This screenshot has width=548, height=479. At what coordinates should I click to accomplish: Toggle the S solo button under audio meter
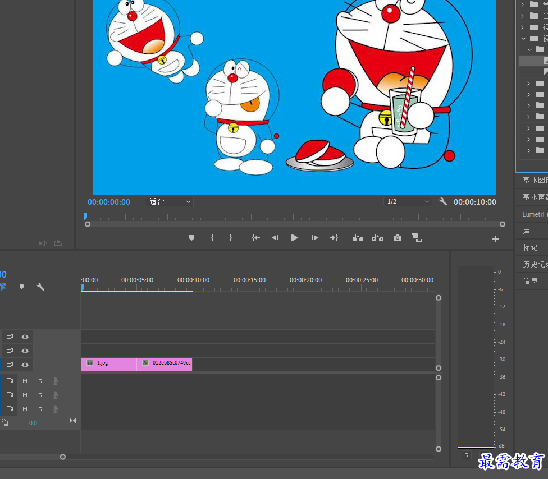(466, 455)
